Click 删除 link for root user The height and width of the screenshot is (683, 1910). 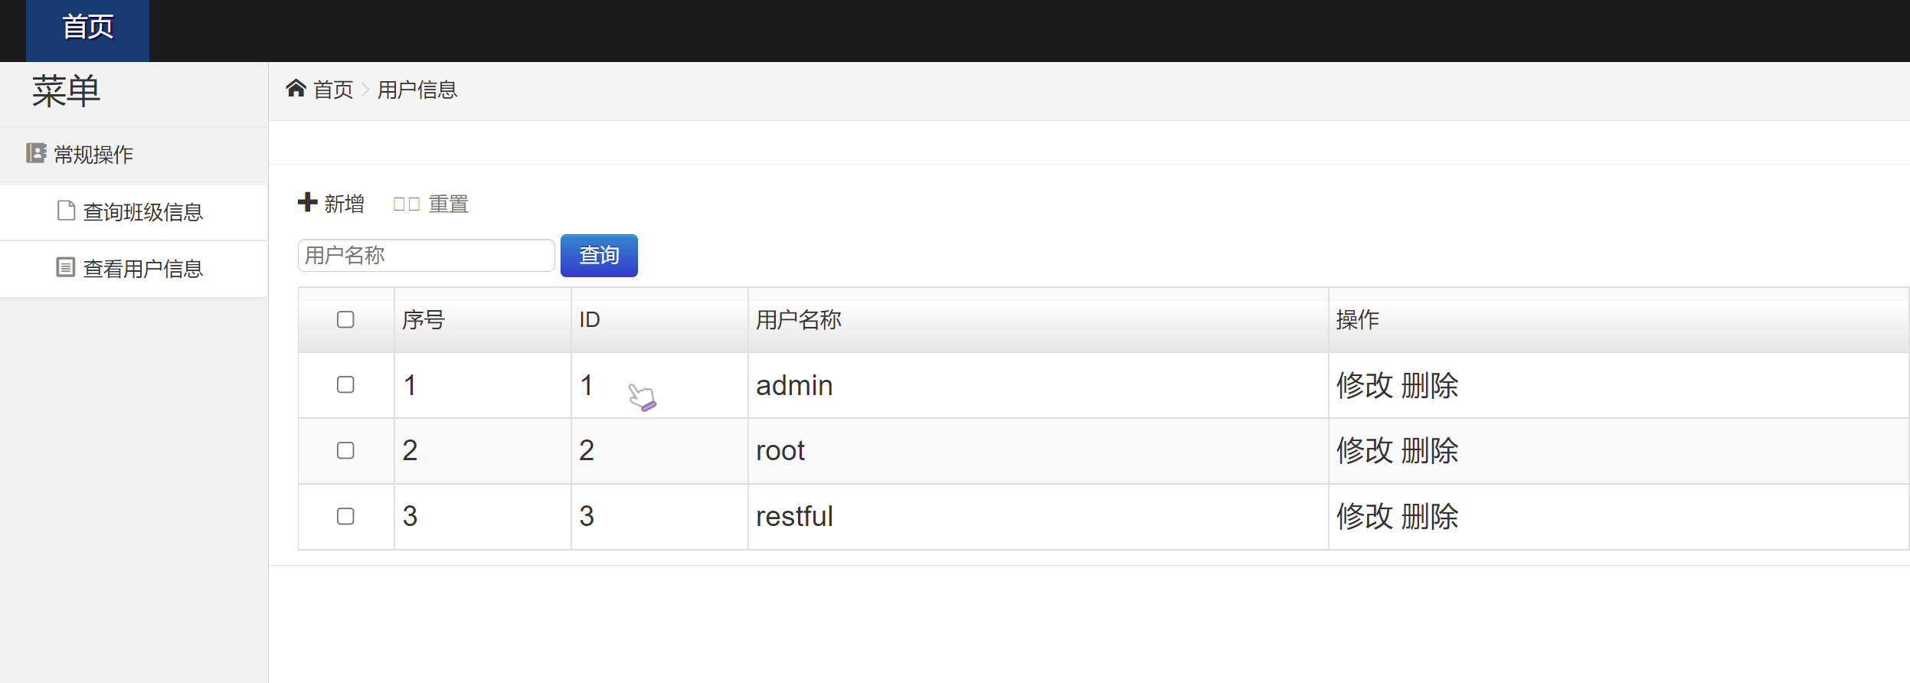(x=1430, y=450)
